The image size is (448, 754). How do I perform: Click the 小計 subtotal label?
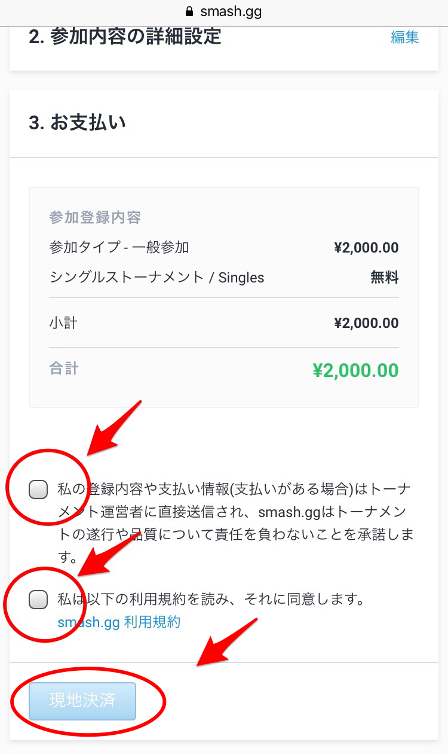coord(63,323)
